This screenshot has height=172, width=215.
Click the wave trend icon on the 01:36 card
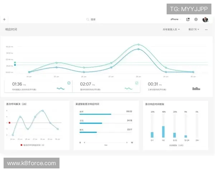pyautogui.click(x=60, y=88)
